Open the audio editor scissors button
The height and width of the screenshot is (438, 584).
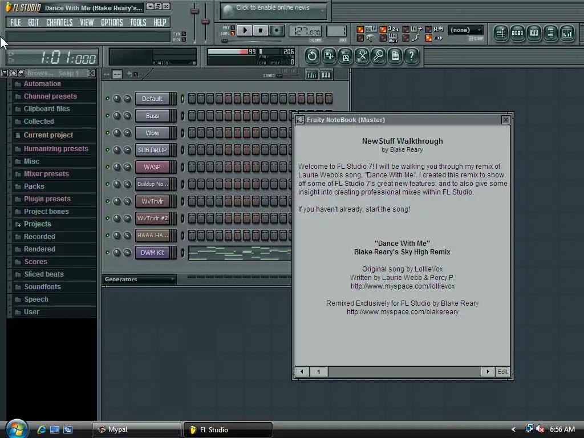click(362, 56)
